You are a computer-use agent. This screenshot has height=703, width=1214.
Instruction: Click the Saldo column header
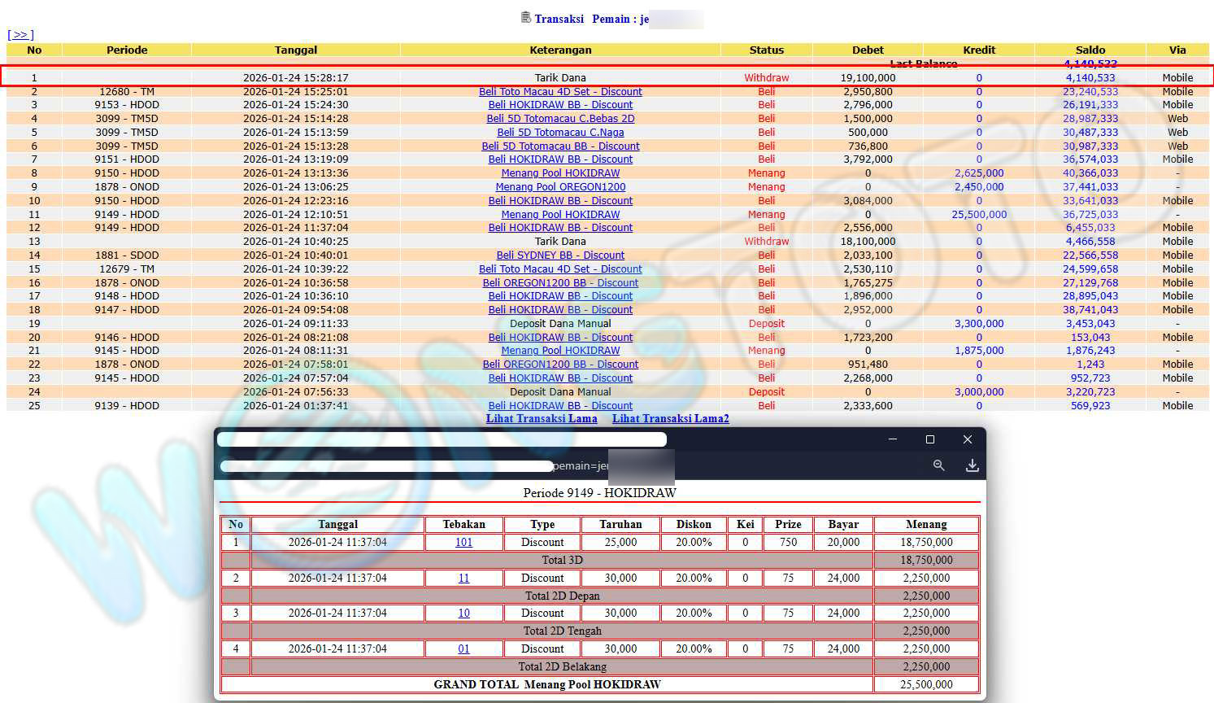(1090, 50)
